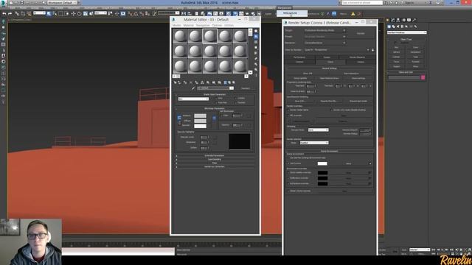Open the Motion command panel tab
The image size is (472, 265).
(x=403, y=20)
